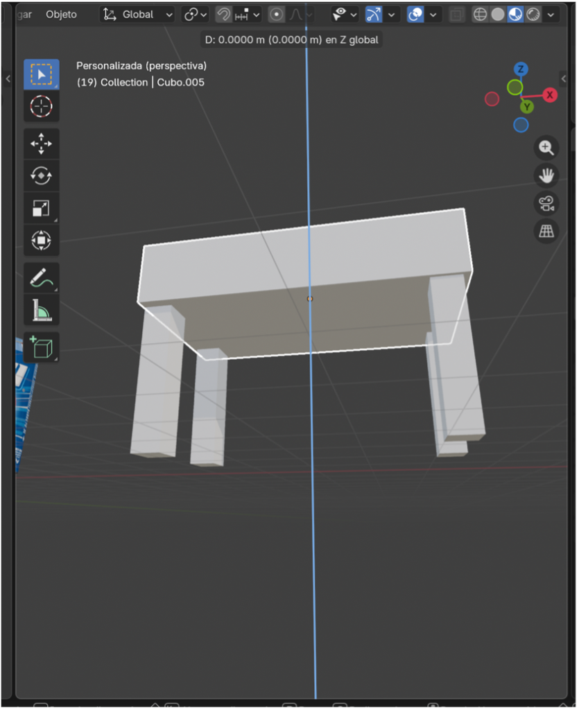
Task: Open the snapping options dropdown
Action: 256,14
